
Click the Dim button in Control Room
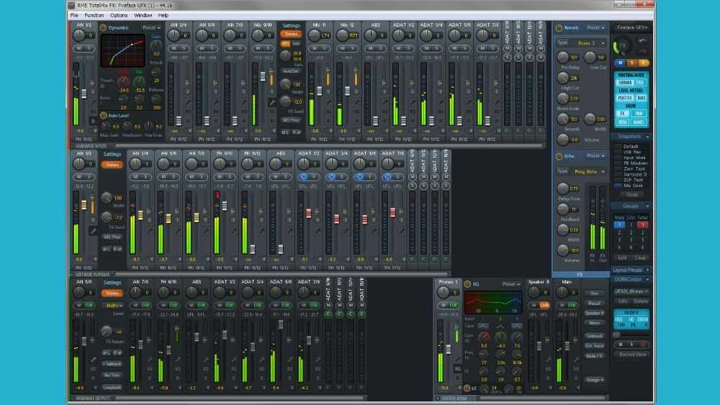595,293
